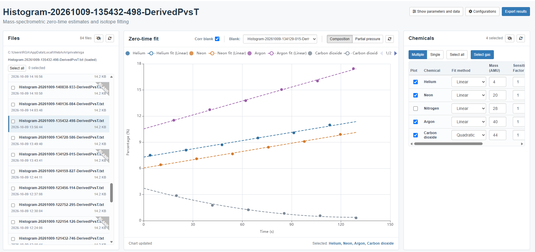Toggle Carbon dioxide series in legend

tap(325, 53)
